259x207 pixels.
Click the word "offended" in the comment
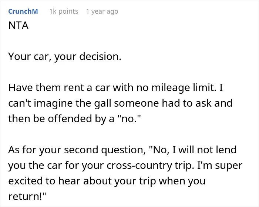pos(70,118)
